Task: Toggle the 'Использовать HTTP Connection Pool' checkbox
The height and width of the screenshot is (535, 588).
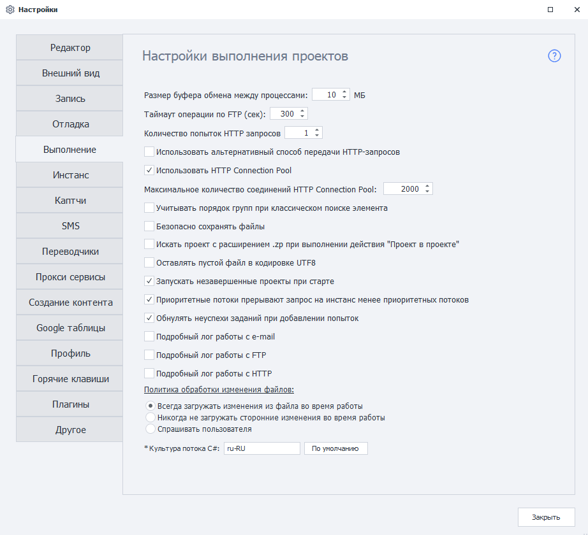Action: tap(149, 171)
